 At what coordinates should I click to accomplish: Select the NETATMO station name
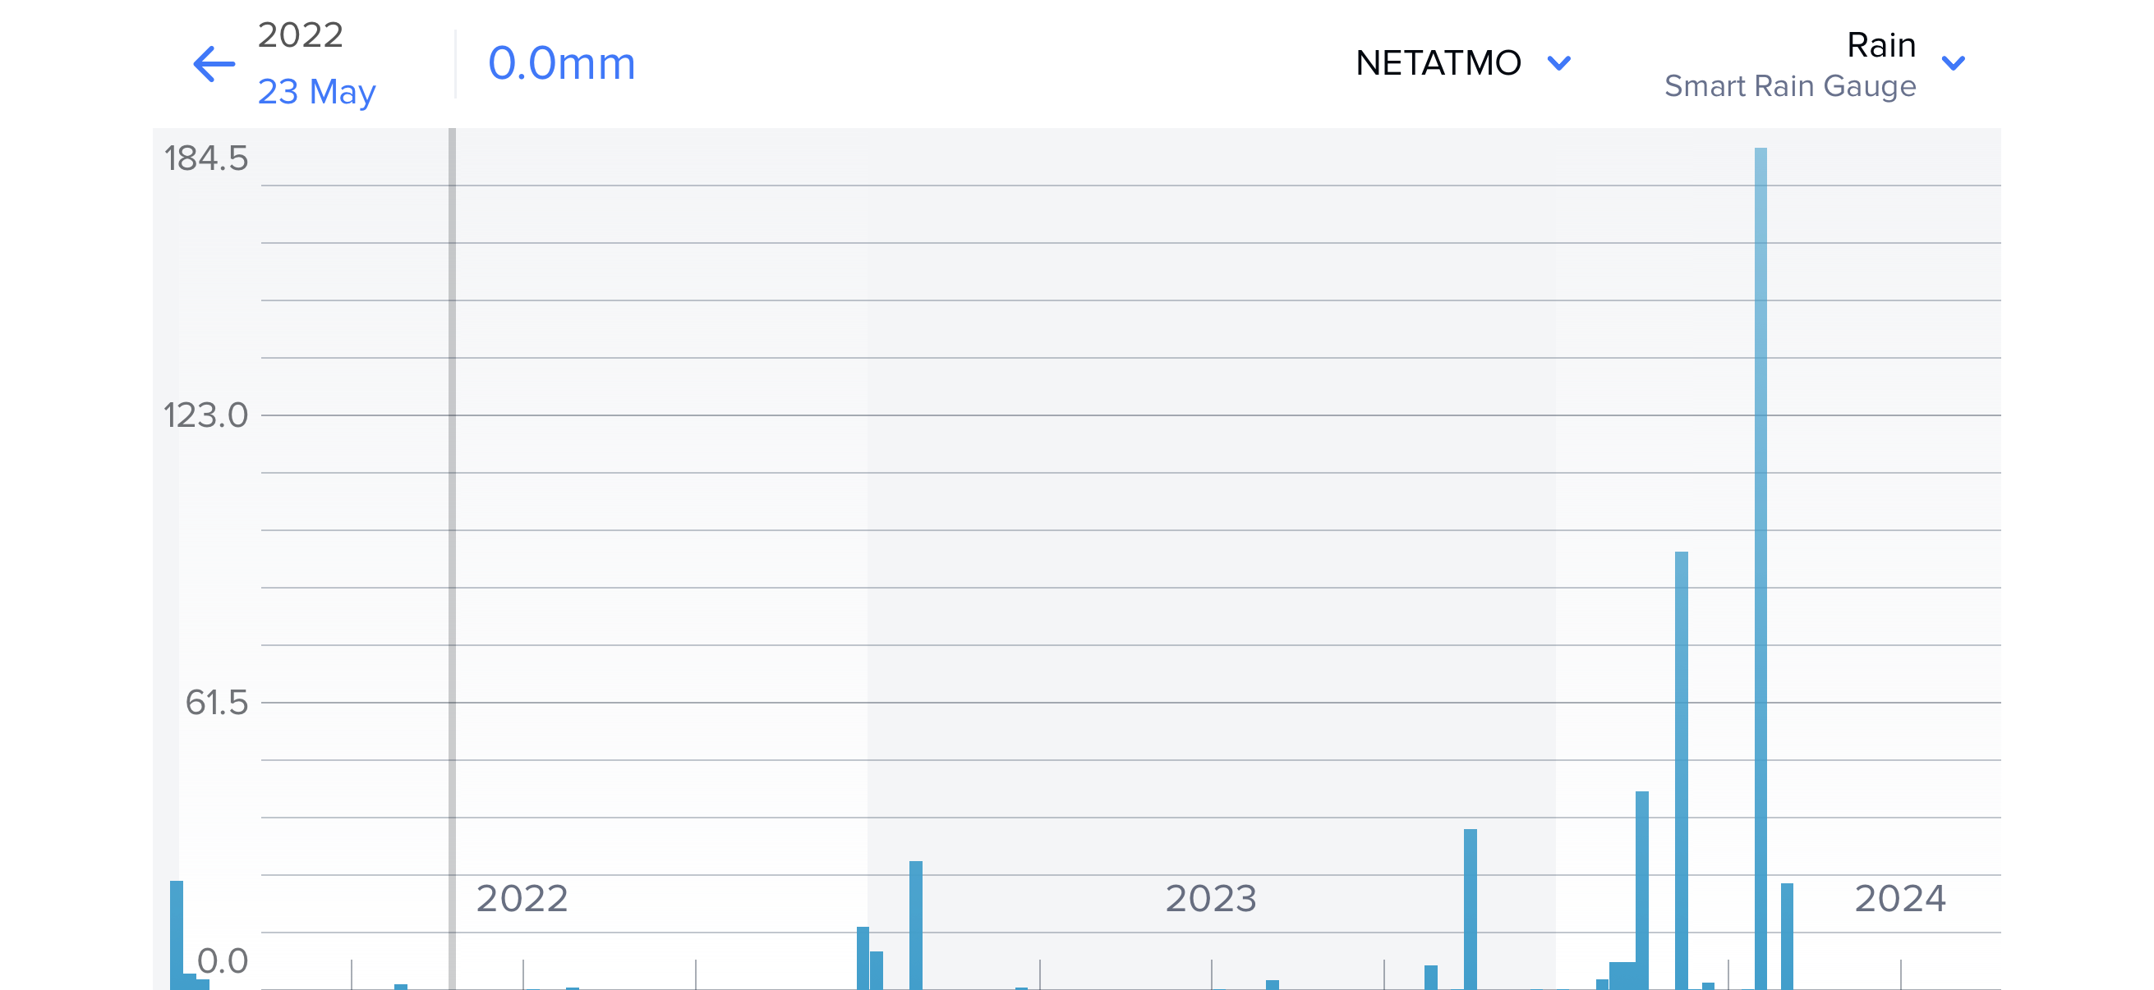coord(1438,63)
